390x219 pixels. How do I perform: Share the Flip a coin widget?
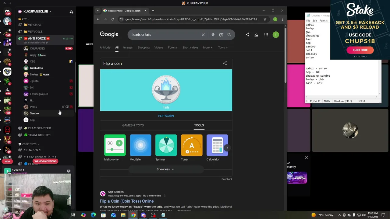(225, 63)
